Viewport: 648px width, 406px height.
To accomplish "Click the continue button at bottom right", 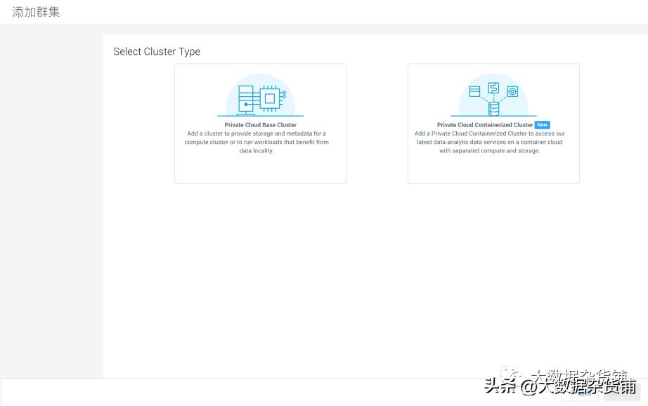I will (580, 395).
